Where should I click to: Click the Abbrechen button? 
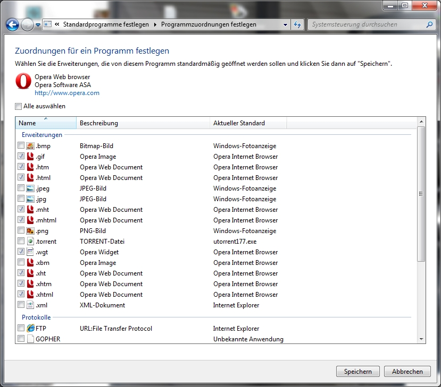pyautogui.click(x=407, y=371)
